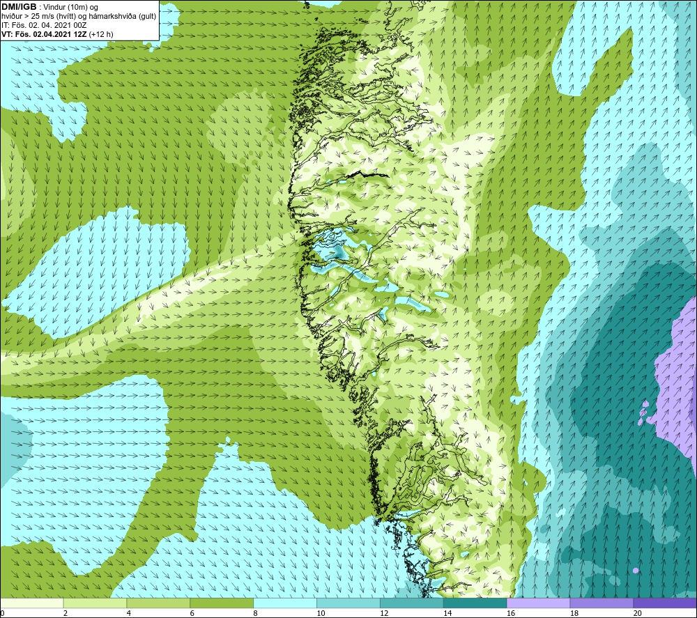The width and height of the screenshot is (697, 618).
Task: Click the '18' scale label
Action: click(x=574, y=613)
